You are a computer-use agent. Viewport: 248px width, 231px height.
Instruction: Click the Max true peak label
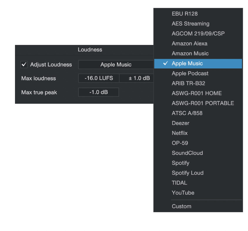click(39, 92)
